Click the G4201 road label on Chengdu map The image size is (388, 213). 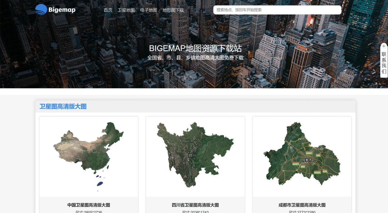(x=309, y=153)
